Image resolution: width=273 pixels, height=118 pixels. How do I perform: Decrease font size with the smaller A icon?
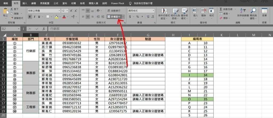point(76,11)
